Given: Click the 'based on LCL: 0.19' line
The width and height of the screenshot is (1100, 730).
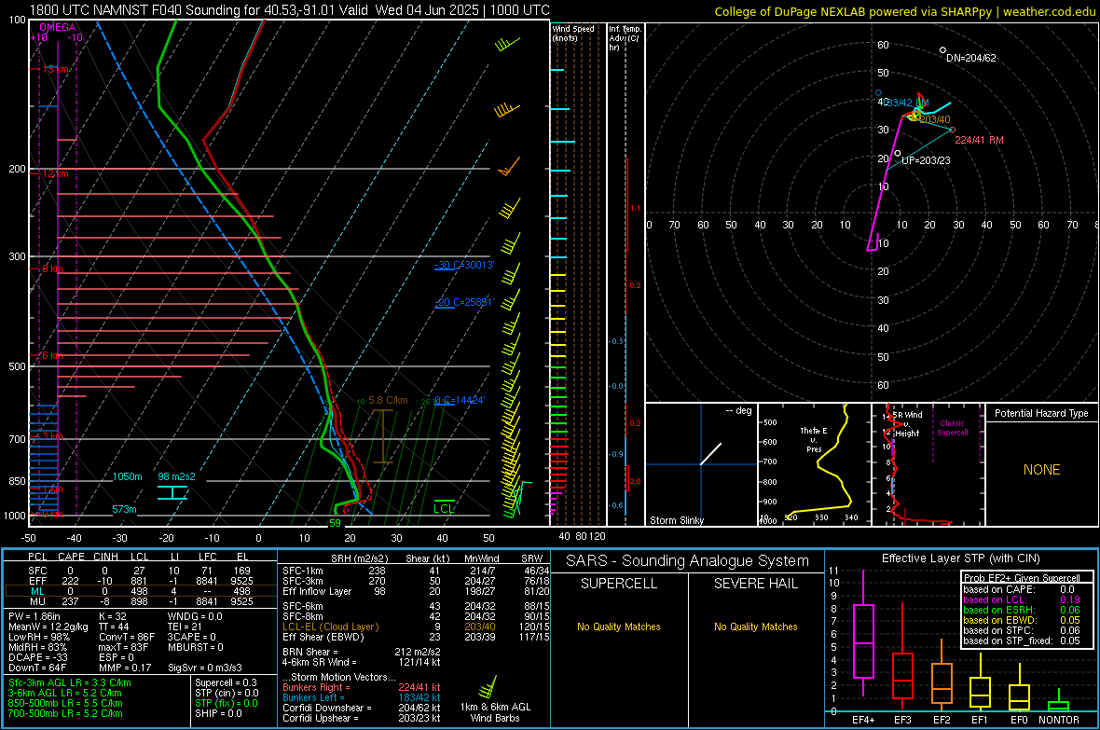Looking at the screenshot, I should 1022,599.
